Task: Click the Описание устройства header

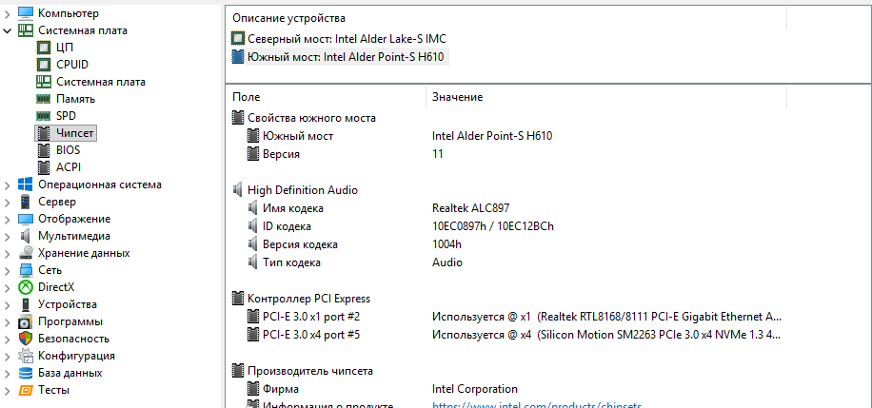Action: 288,18
